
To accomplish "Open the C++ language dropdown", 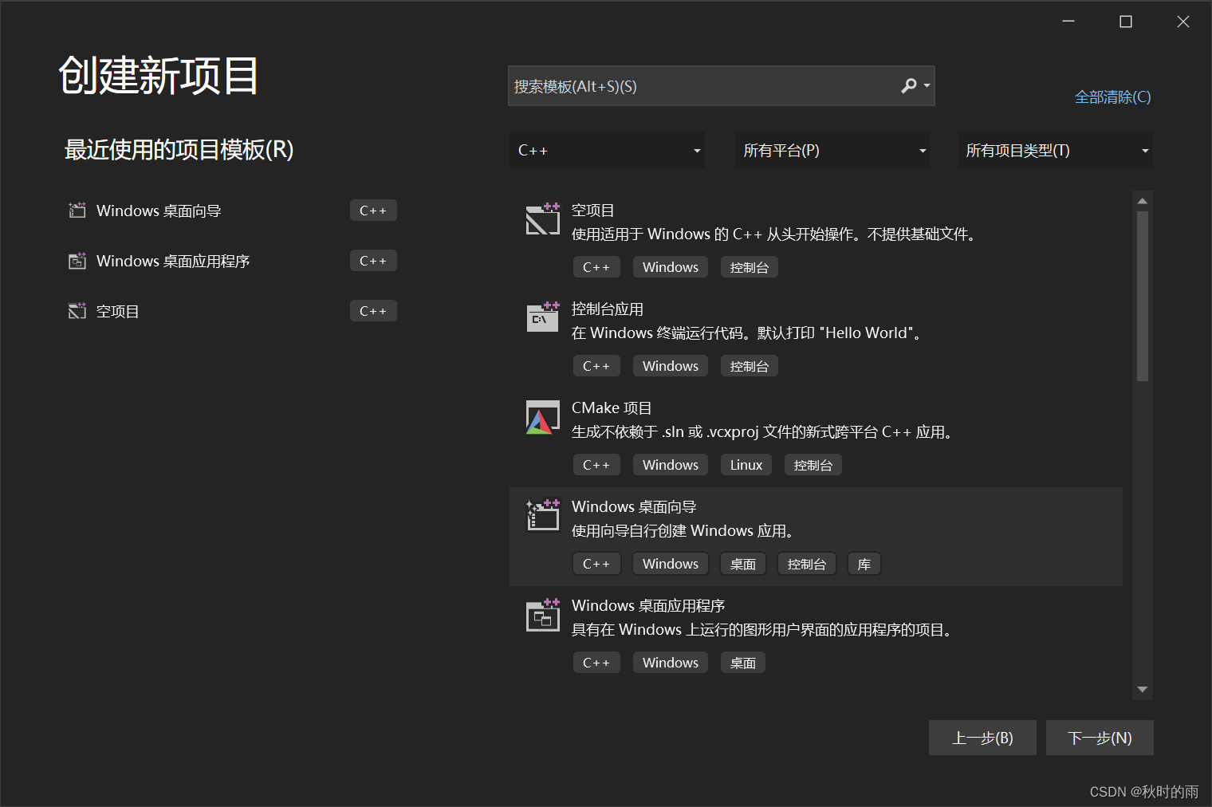I will click(x=606, y=150).
